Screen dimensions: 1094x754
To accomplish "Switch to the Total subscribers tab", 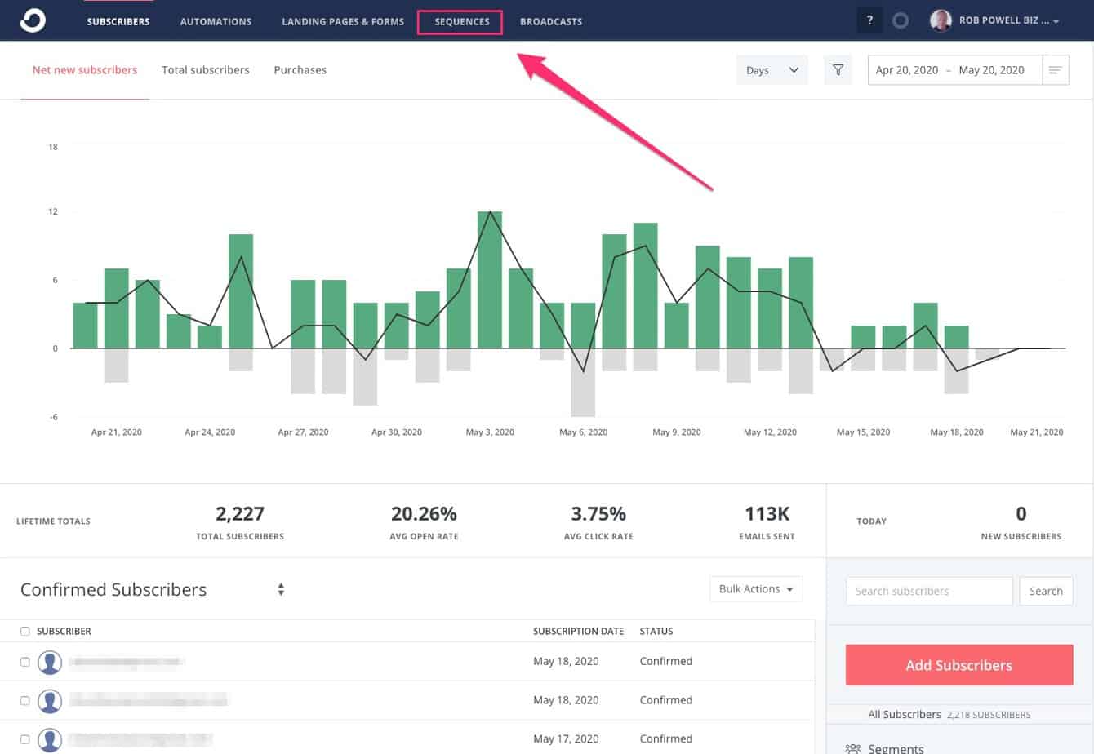I will 205,70.
